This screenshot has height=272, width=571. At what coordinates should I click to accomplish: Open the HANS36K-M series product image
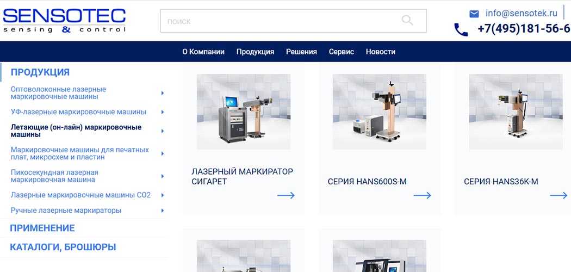click(516, 112)
